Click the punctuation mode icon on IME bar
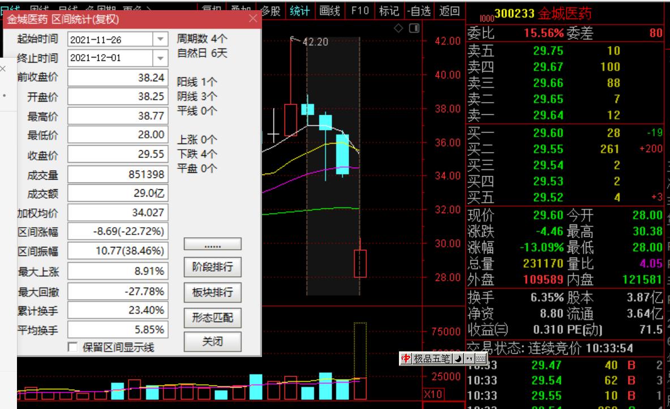 click(x=470, y=358)
